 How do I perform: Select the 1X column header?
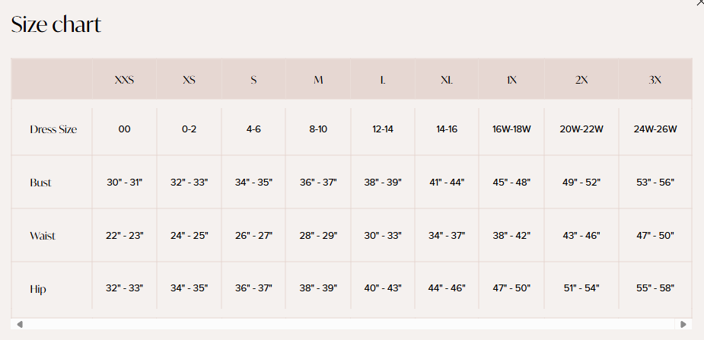511,80
